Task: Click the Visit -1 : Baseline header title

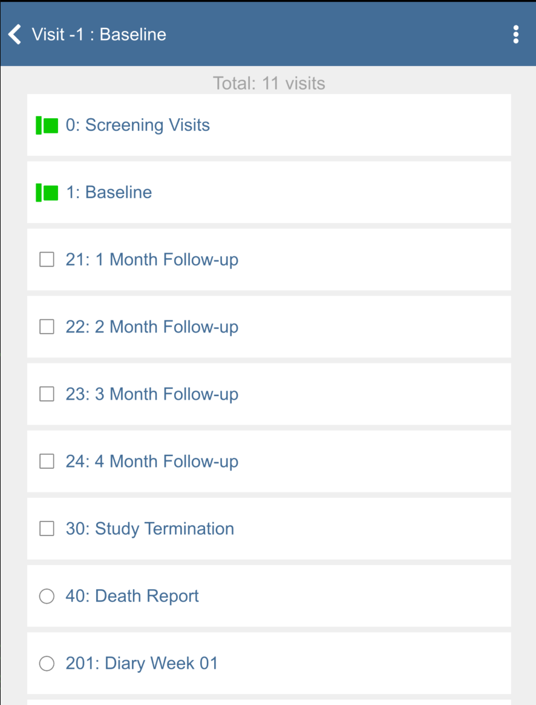Action: tap(99, 35)
